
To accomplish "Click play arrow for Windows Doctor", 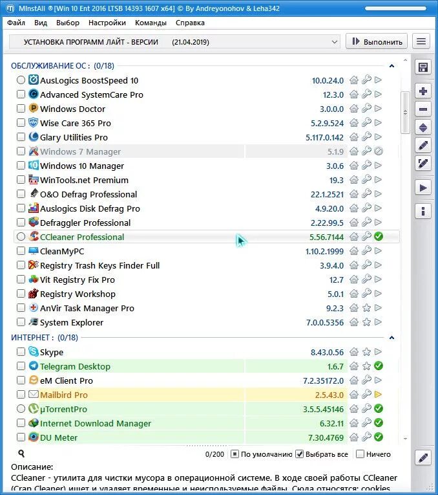I will tap(378, 109).
